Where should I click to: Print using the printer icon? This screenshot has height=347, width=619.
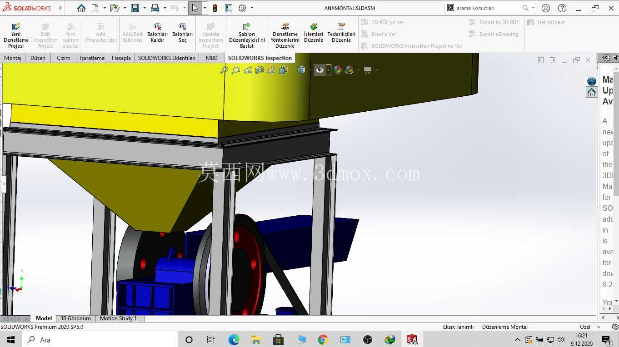pos(155,8)
